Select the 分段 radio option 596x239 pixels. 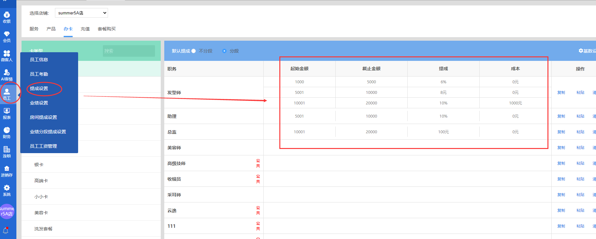point(224,51)
